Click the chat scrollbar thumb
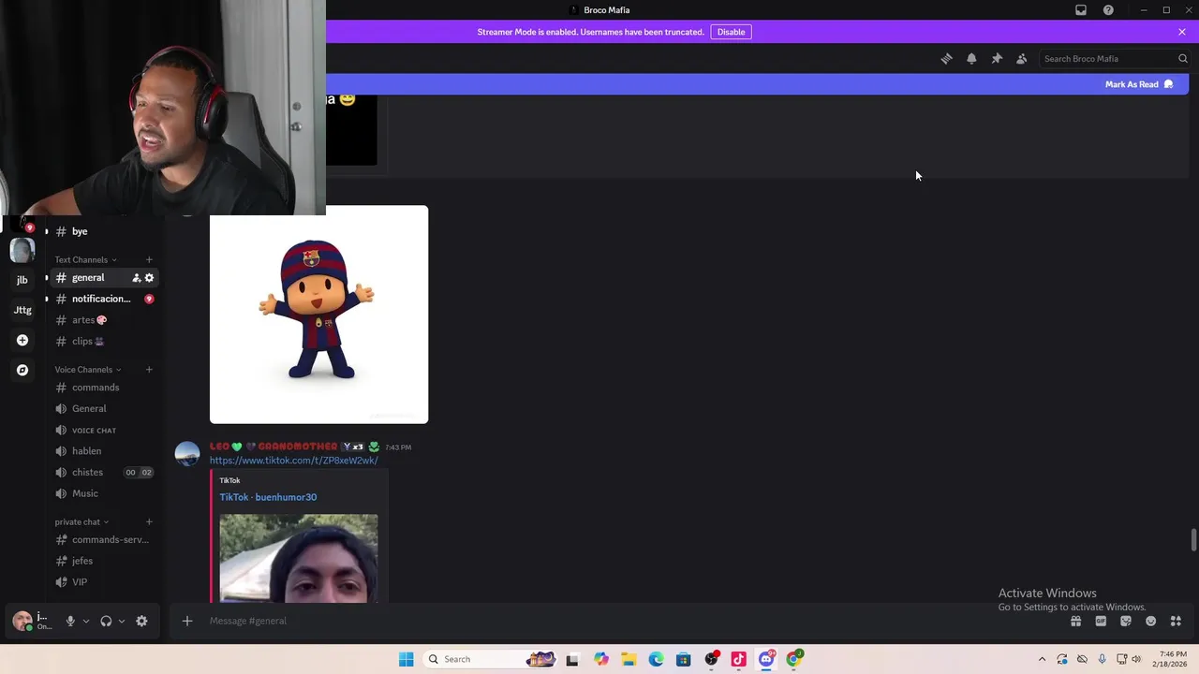 1193,540
